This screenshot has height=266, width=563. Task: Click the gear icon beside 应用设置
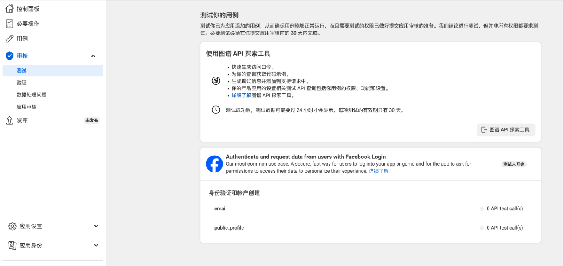coord(12,226)
